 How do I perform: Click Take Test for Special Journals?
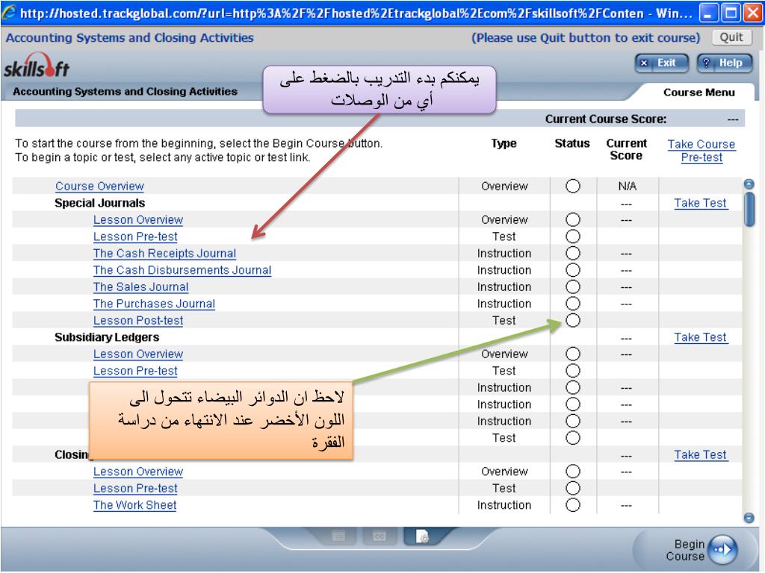701,203
